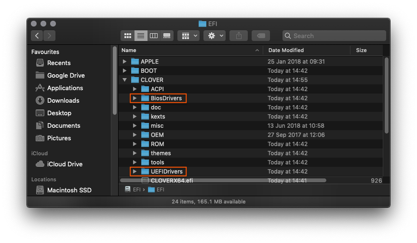
Task: Click the '13 Jun 2018 at 10:58' date
Action: [296, 126]
